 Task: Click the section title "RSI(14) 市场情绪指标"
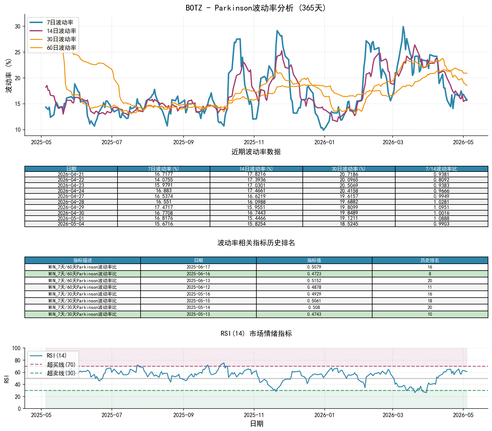256,333
